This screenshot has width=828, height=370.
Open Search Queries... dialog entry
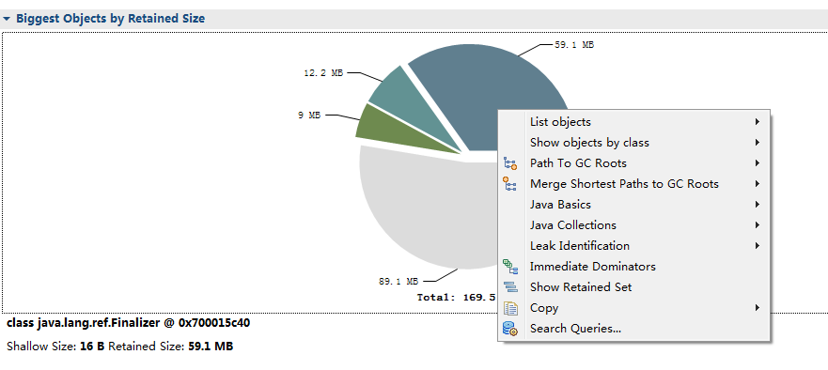click(633, 329)
